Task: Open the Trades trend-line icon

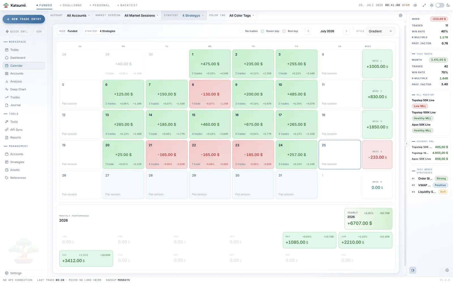Action: click(7, 97)
